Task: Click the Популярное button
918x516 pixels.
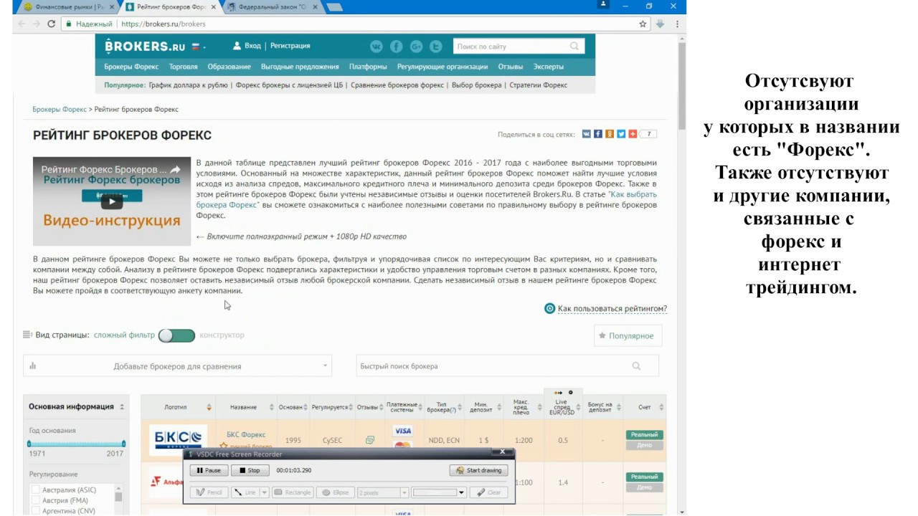Action: point(628,335)
